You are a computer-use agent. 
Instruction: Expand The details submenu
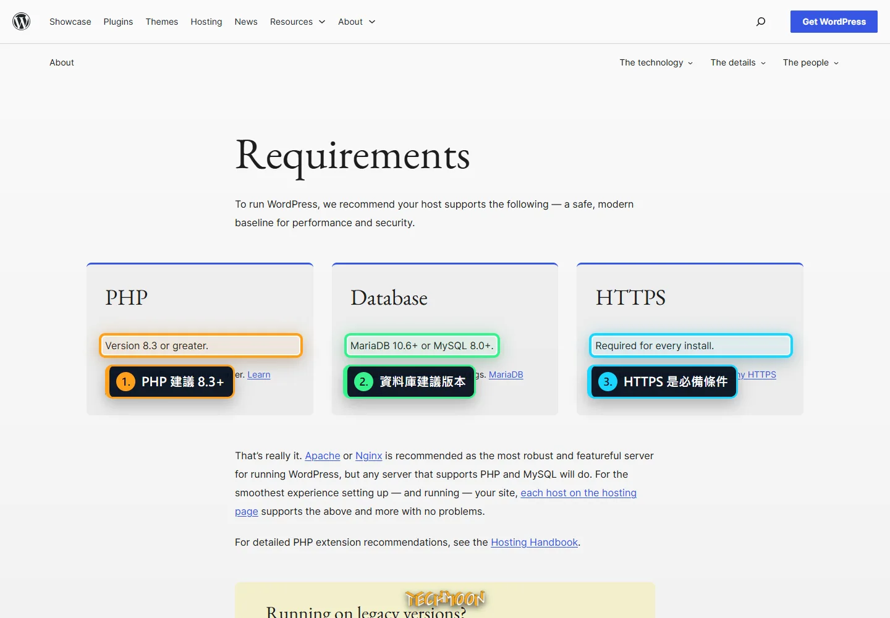[738, 62]
